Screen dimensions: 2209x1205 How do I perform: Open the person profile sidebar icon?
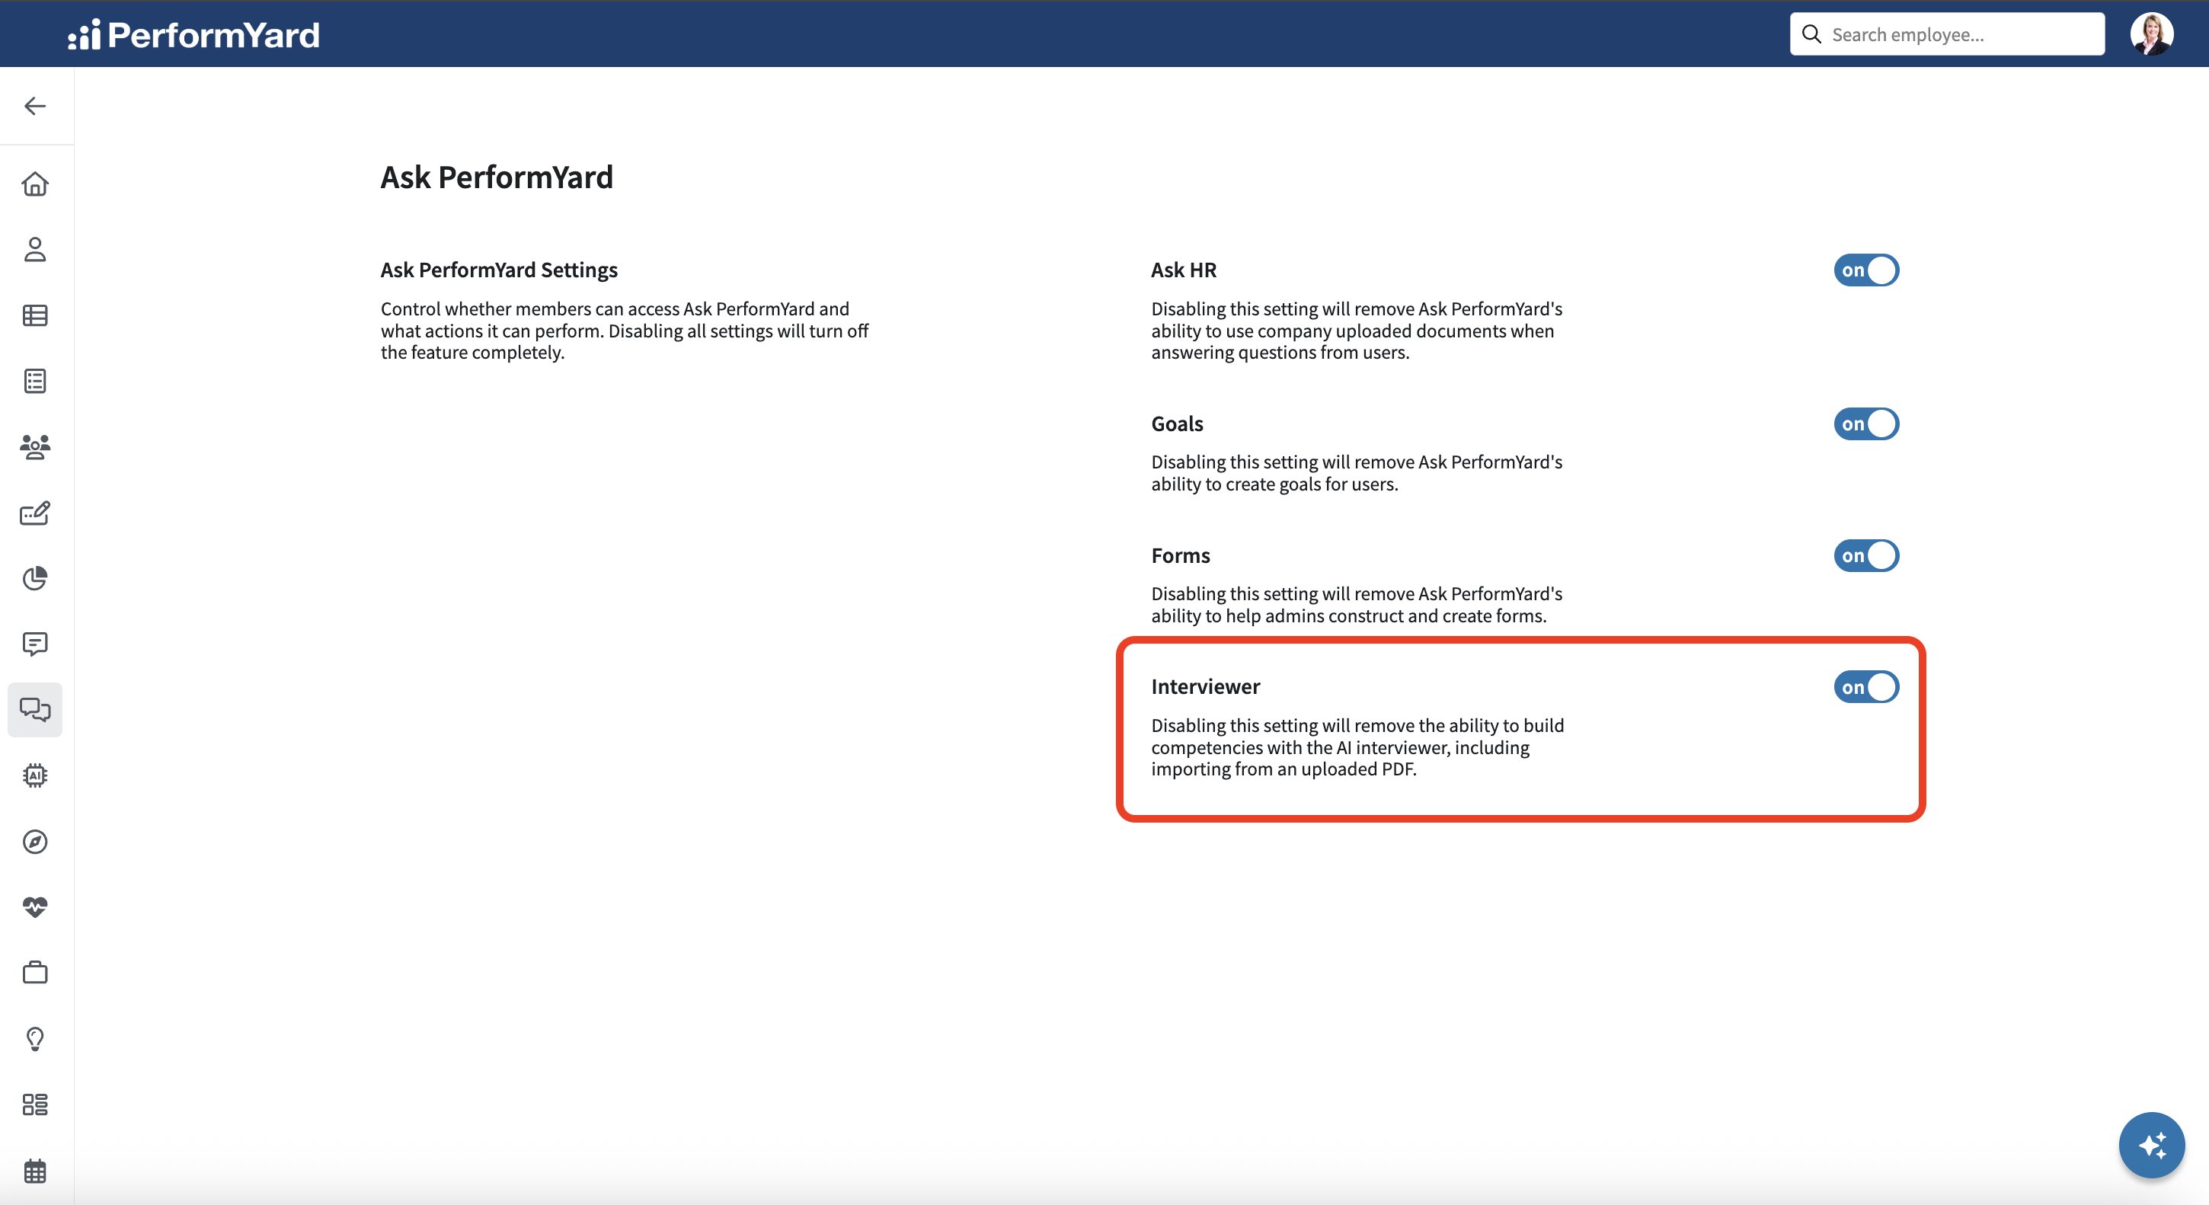[35, 250]
